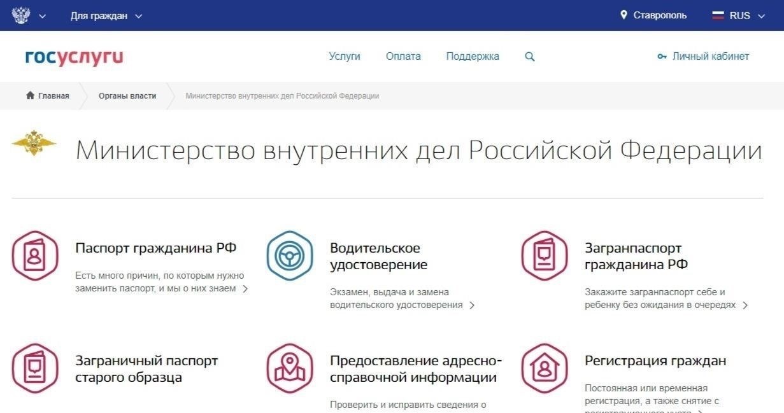784x413 pixels.
Task: Click the house icon for Регистрация граждан
Action: [545, 368]
